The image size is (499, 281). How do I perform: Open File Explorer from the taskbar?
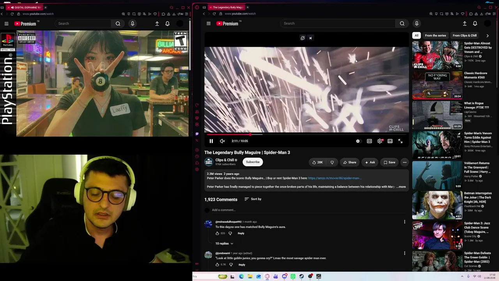[250, 276]
